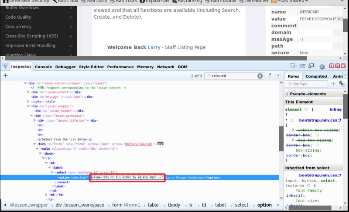The image size is (349, 212).
Task: Open Code Quality lesson category
Action: (x=38, y=17)
